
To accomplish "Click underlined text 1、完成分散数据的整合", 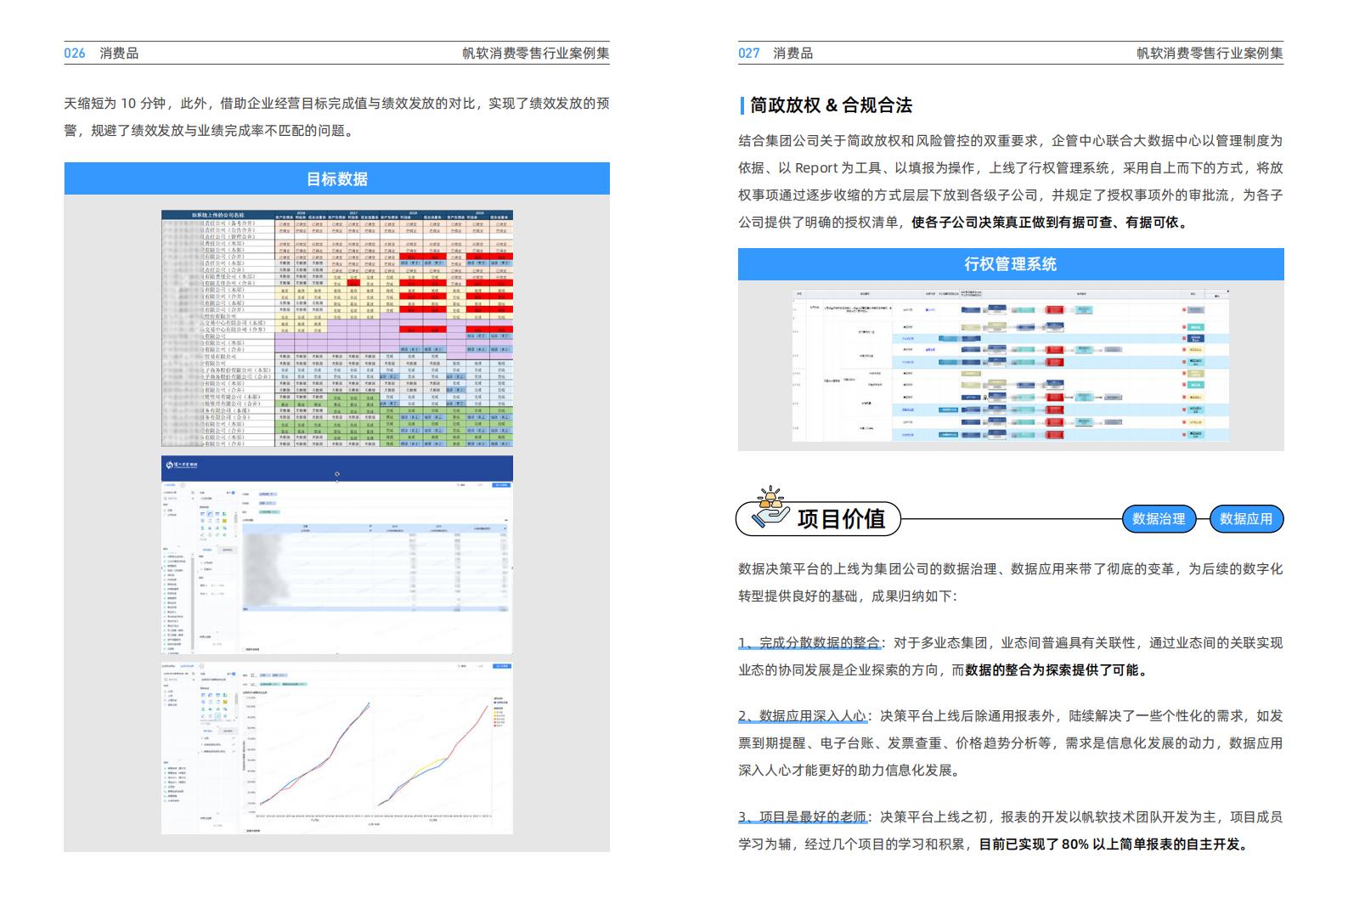I will [x=809, y=642].
